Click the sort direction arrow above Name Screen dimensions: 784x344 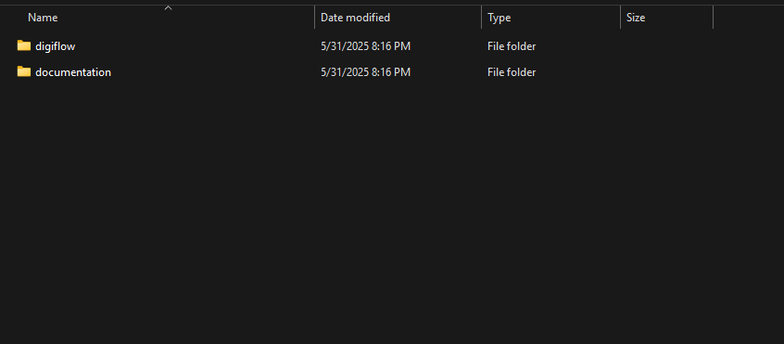[168, 7]
